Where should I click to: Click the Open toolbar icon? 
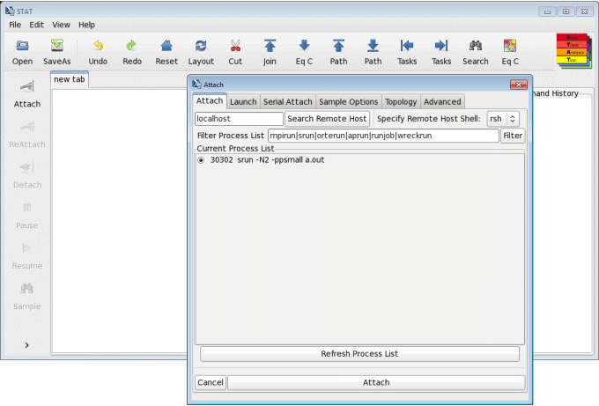[x=22, y=46]
